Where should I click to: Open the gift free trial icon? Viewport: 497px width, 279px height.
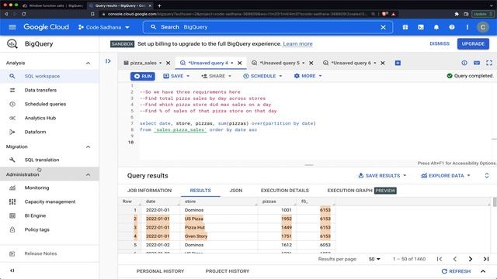[x=405, y=27]
